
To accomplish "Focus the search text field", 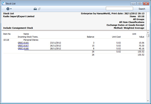I will [x=119, y=9].
